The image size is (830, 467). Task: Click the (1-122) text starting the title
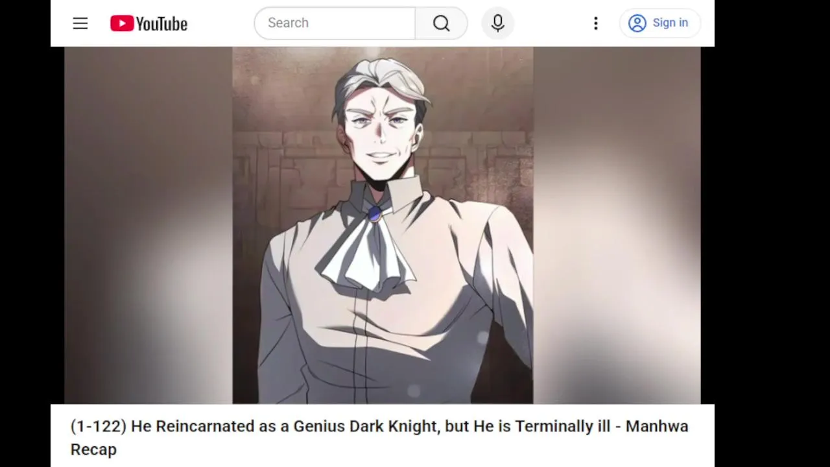click(x=99, y=426)
